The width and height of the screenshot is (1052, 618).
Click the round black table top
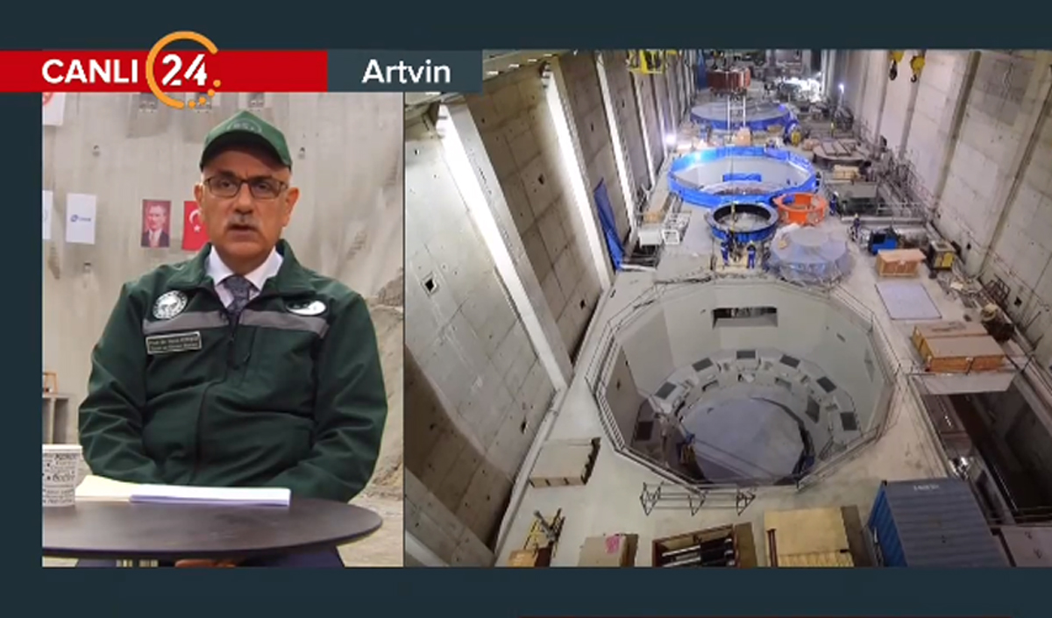210,524
